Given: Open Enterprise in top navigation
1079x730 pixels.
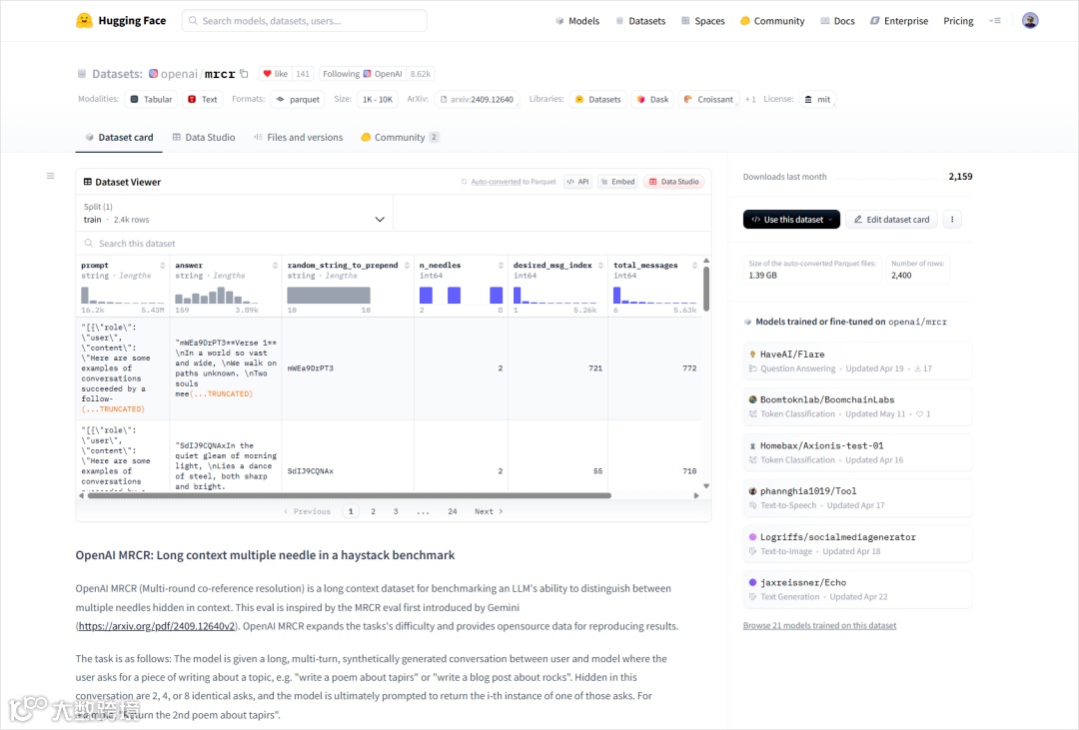Looking at the screenshot, I should click(x=899, y=21).
